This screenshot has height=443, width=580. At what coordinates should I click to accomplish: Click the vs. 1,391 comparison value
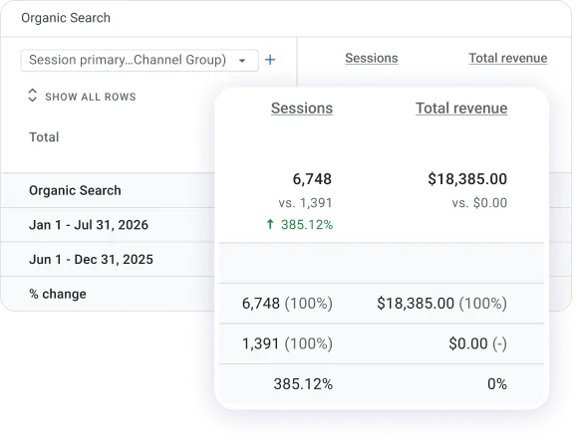[x=306, y=203]
